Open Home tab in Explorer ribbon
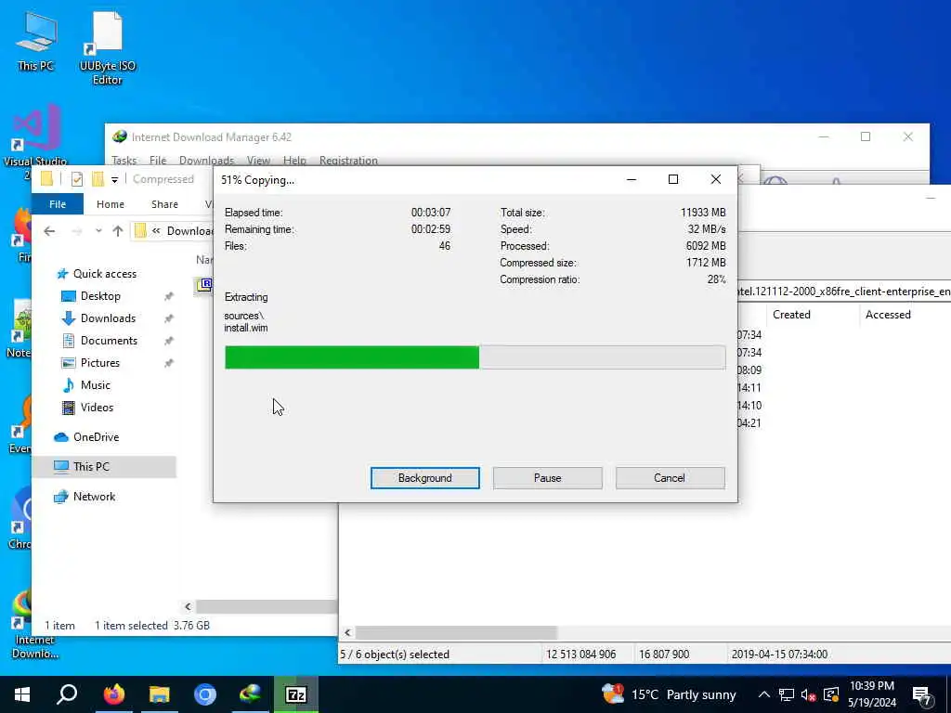 [x=111, y=204]
